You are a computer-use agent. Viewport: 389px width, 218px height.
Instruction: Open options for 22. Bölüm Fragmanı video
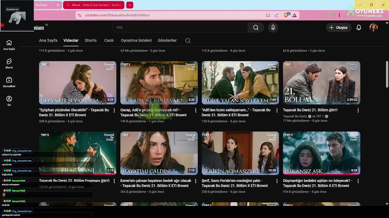pos(114,181)
